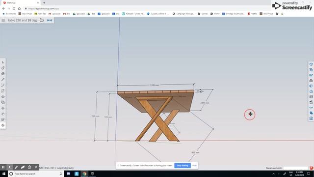
Task: Click the SAVE button
Action: [49, 20]
